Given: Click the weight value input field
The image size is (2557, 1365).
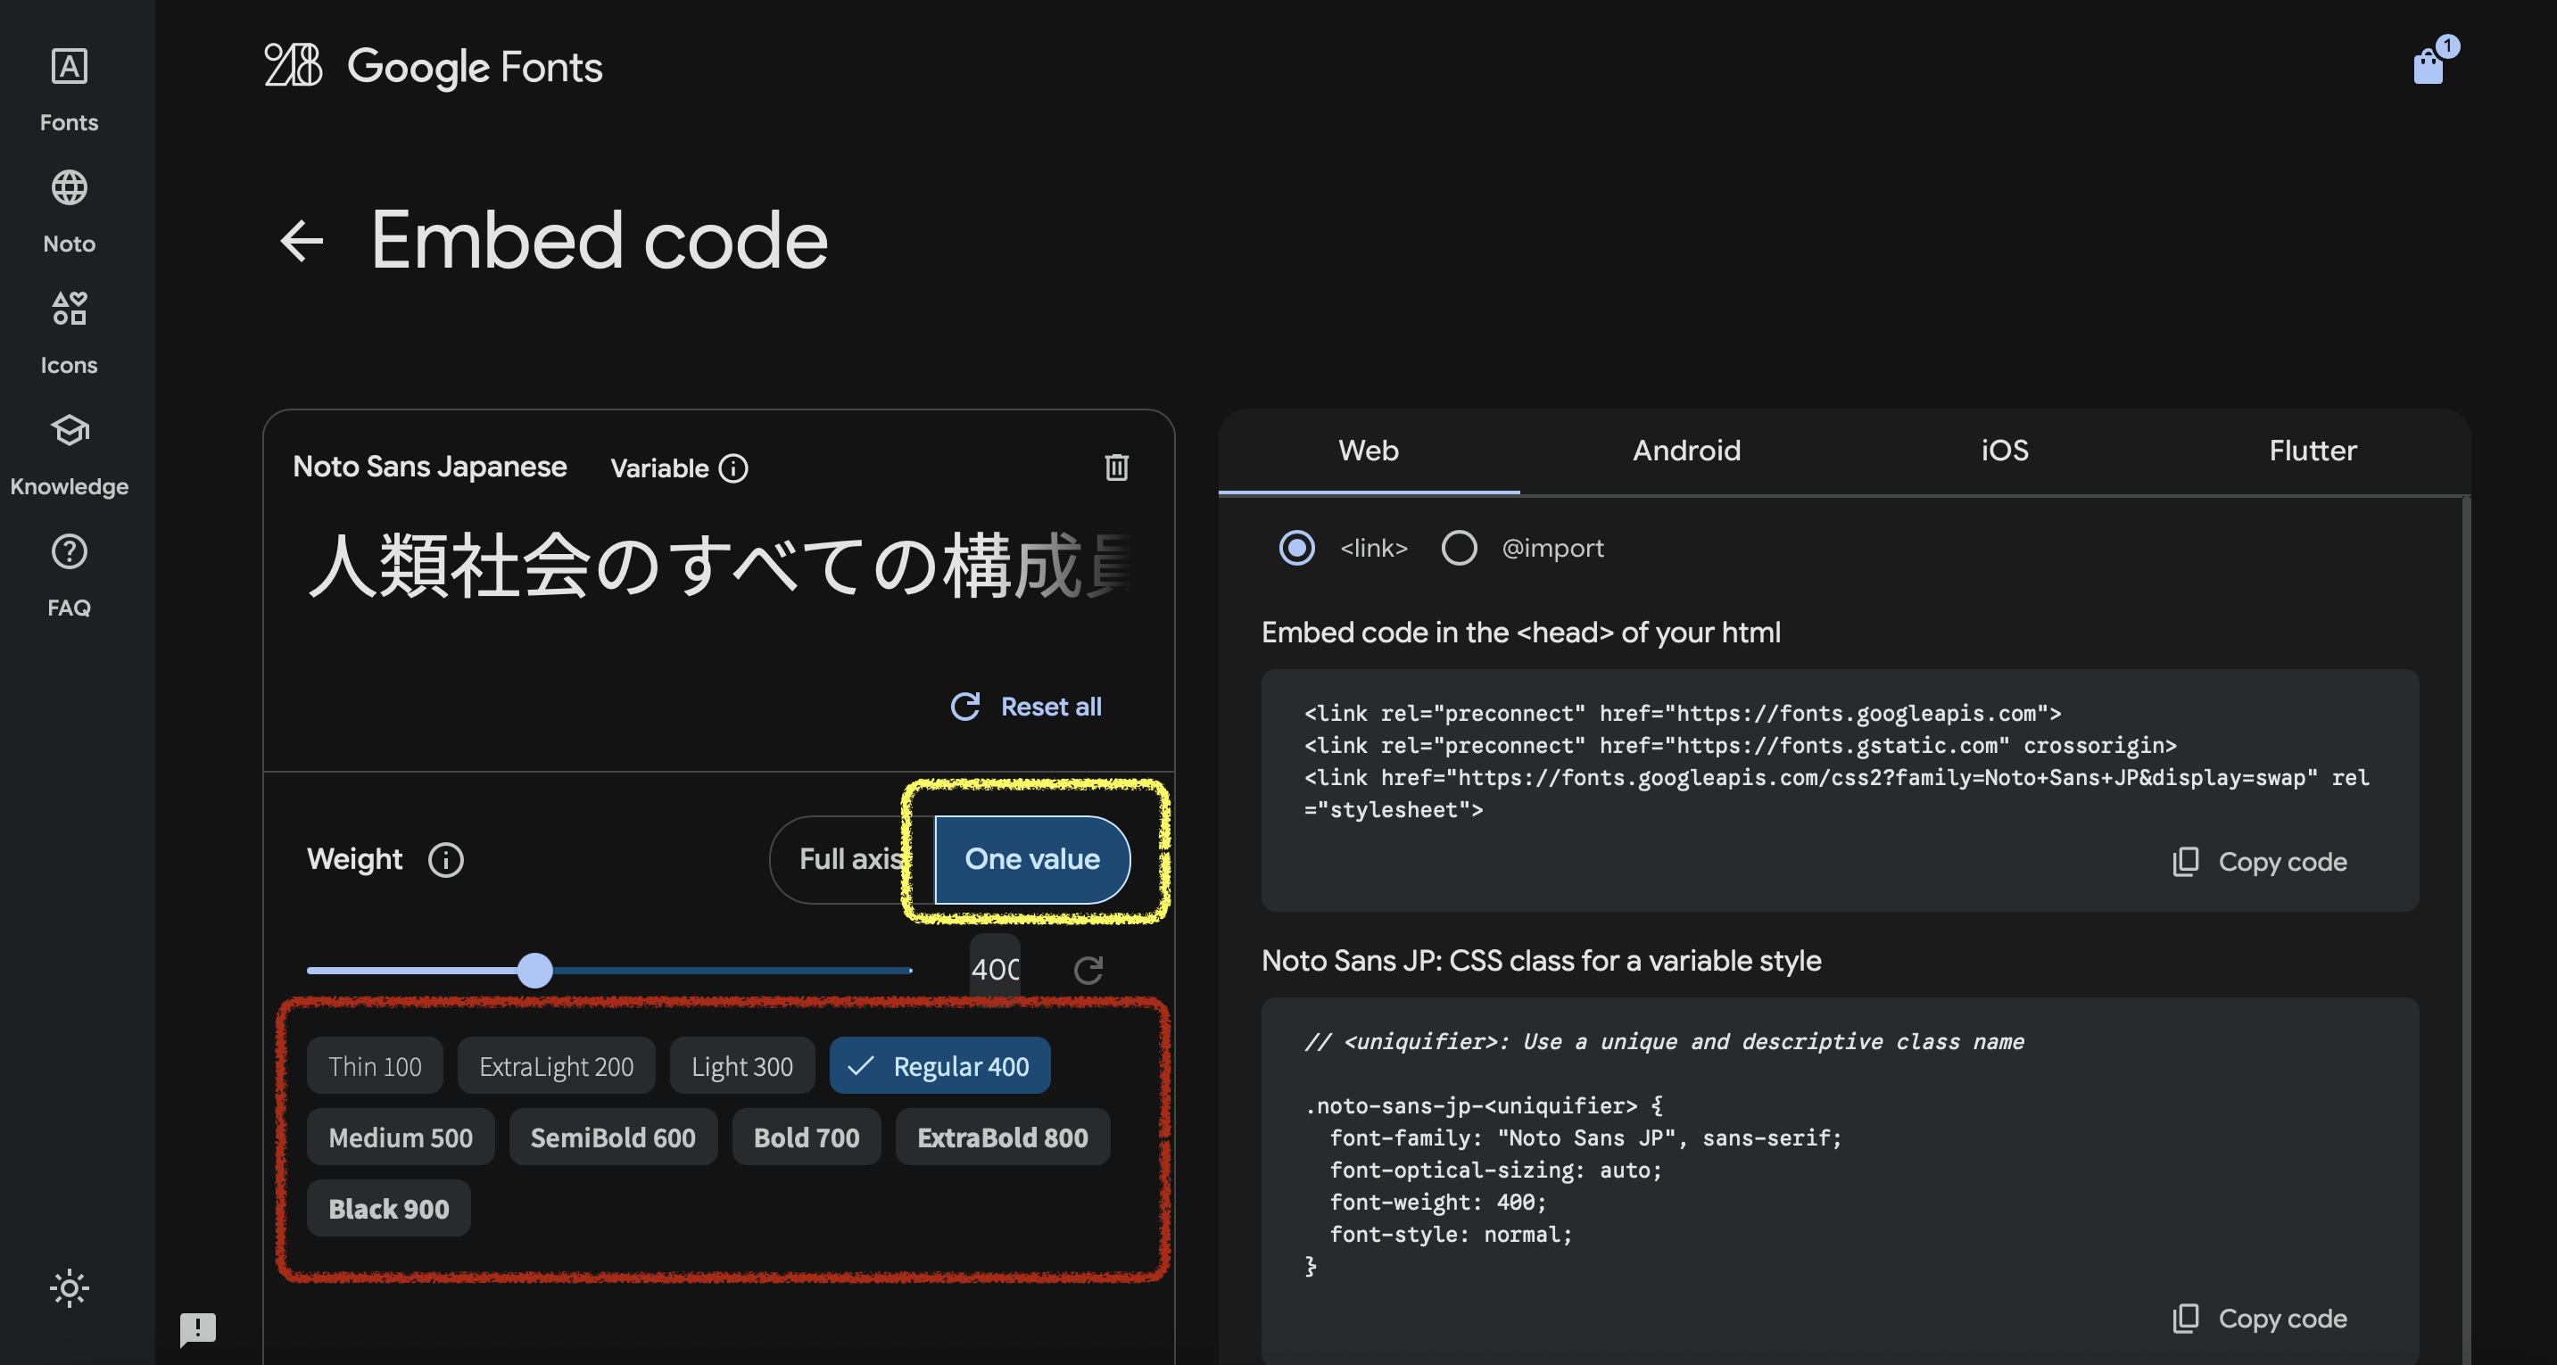Looking at the screenshot, I should click(996, 970).
